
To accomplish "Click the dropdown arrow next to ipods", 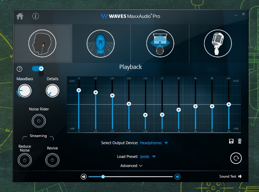I will click(154, 156).
